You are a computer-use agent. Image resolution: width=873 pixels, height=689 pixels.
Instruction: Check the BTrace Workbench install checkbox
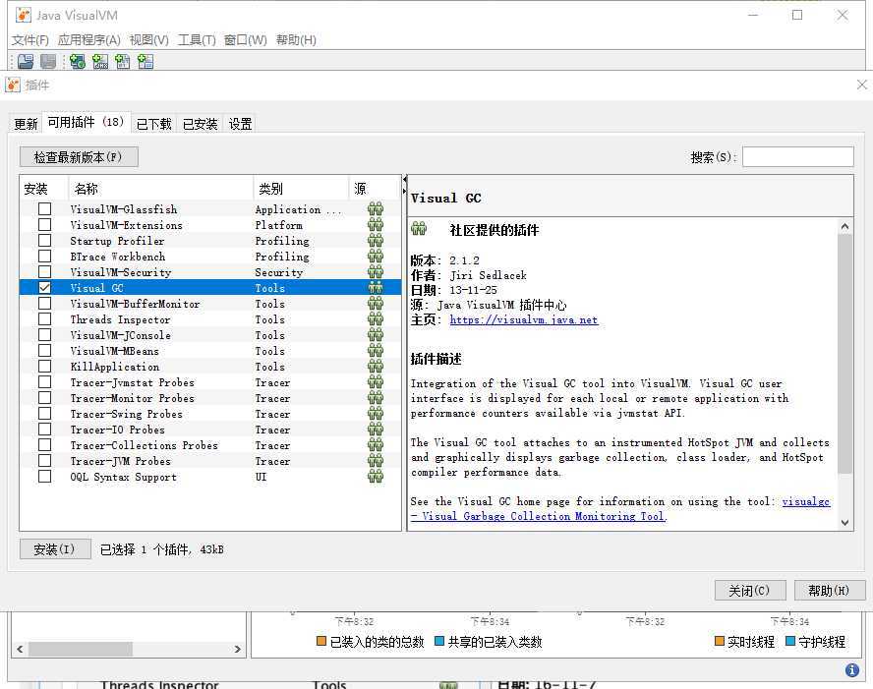(44, 256)
